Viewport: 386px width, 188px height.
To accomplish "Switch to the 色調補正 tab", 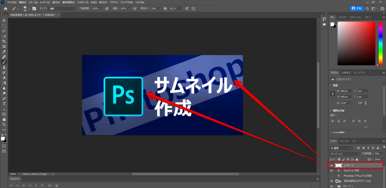I will coord(347,73).
